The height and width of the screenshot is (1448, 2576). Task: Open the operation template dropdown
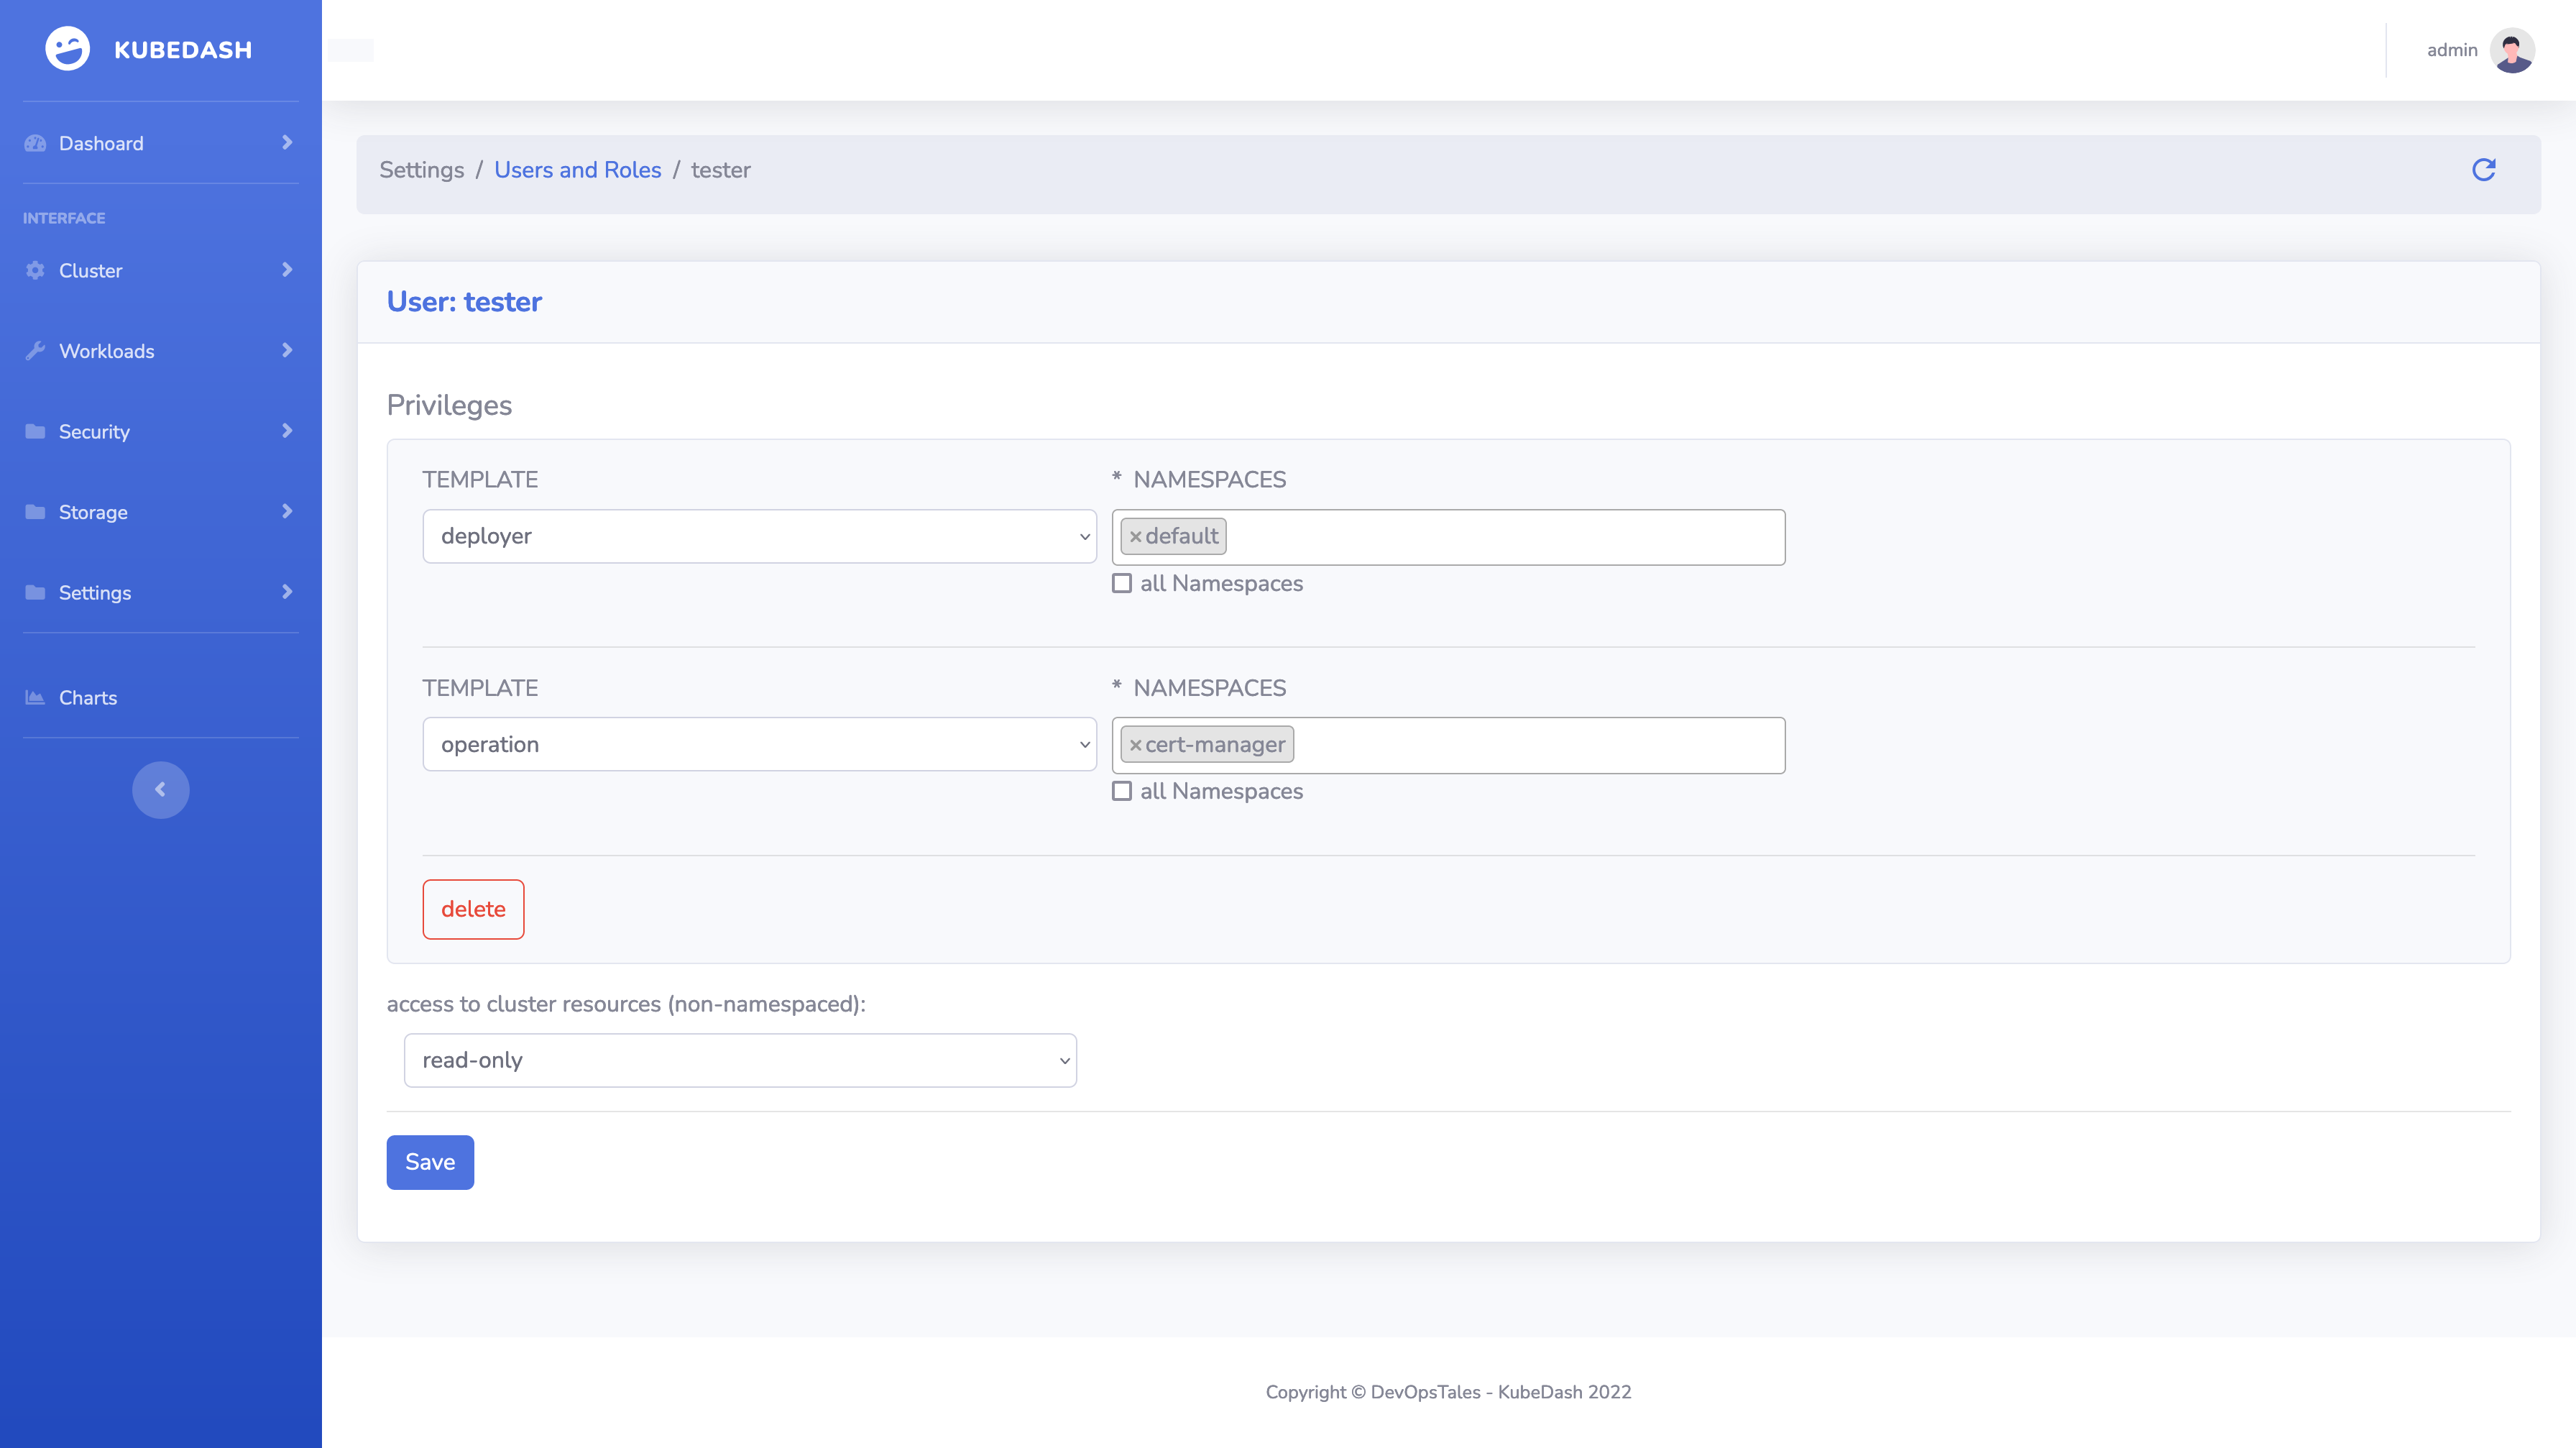point(759,745)
